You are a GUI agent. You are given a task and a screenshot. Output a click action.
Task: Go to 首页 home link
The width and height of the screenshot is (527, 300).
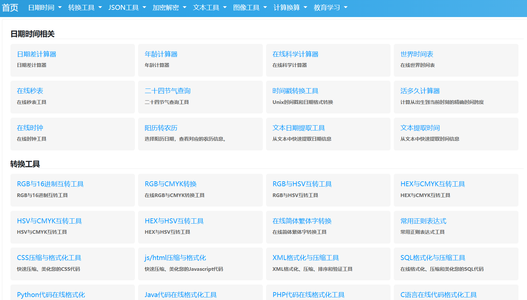(10, 8)
